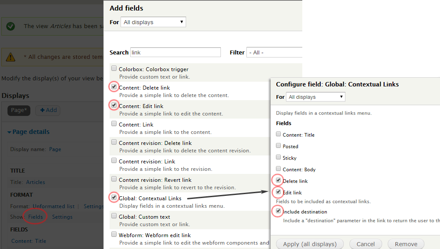The width and height of the screenshot is (440, 249).
Task: Click the Articles title link
Action: coord(35,182)
